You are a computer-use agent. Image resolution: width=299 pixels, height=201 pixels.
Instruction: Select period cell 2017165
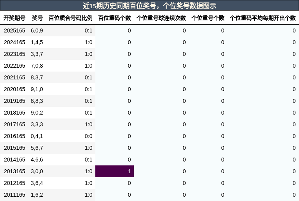[x=15, y=124]
